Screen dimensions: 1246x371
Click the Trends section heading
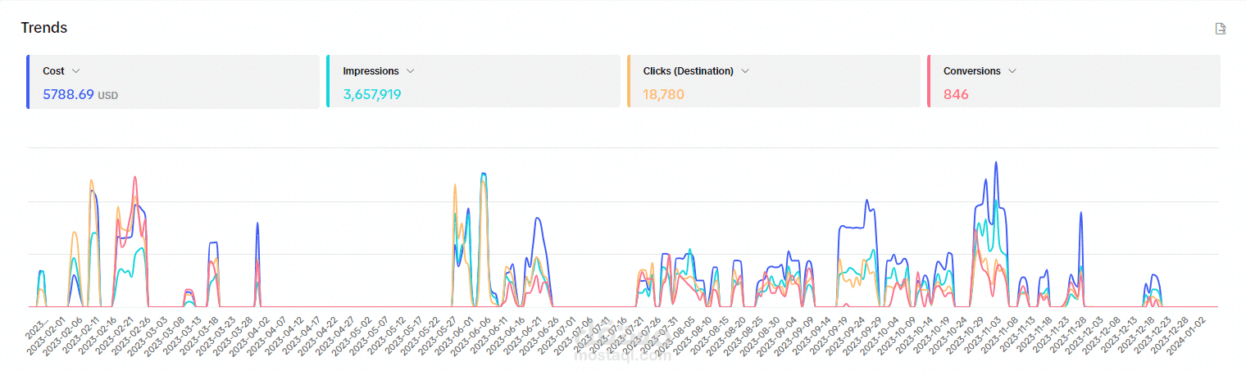pos(44,28)
